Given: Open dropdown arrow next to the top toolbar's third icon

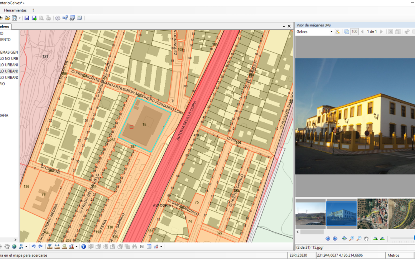Looking at the screenshot, I should 20,18.
